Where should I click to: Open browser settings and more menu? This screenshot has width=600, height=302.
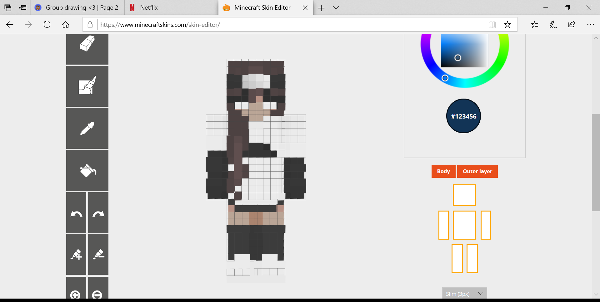(590, 25)
